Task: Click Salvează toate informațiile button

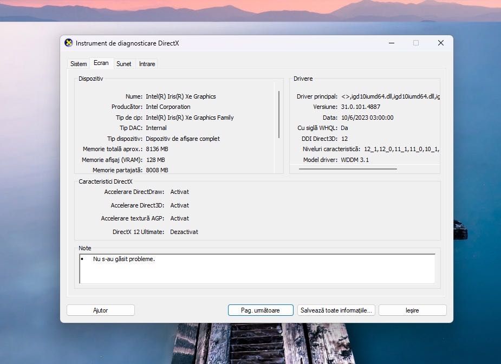Action: pos(336,310)
